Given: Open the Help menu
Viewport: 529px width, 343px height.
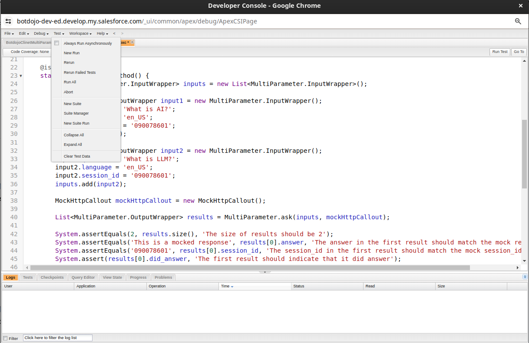Looking at the screenshot, I should tap(102, 33).
